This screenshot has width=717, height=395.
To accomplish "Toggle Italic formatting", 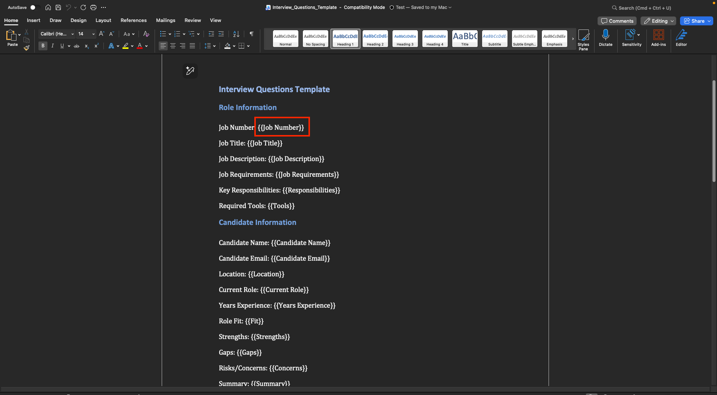I will (53, 46).
